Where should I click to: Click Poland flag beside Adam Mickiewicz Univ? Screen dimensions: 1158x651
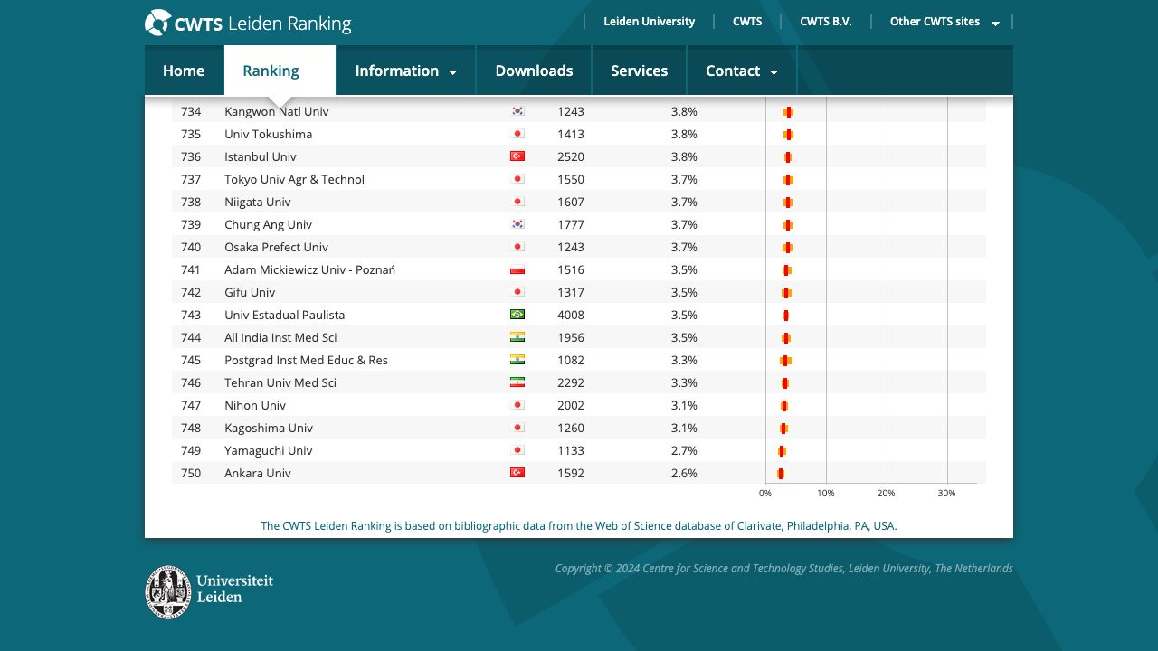click(517, 269)
